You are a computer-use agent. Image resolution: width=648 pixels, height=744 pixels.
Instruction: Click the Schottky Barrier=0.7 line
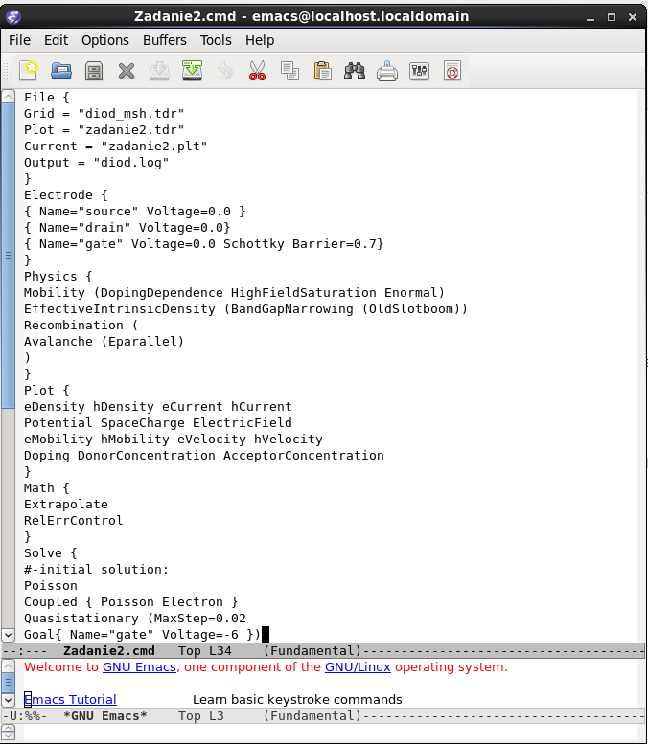coord(203,244)
